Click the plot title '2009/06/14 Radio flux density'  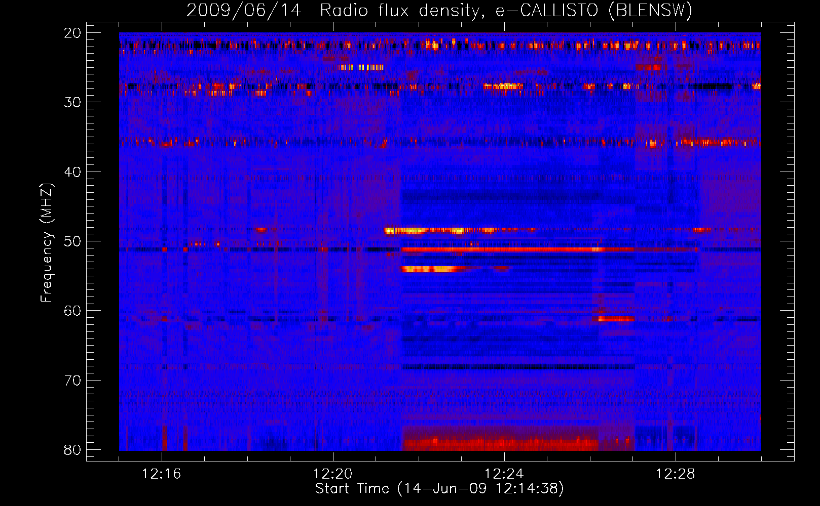click(439, 10)
